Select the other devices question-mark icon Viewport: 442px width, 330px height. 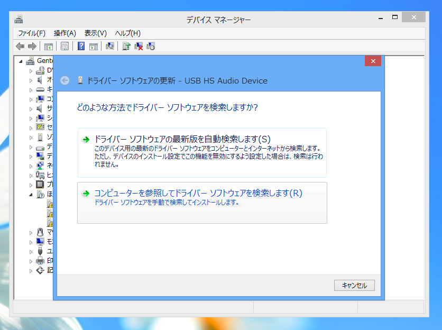click(x=40, y=194)
